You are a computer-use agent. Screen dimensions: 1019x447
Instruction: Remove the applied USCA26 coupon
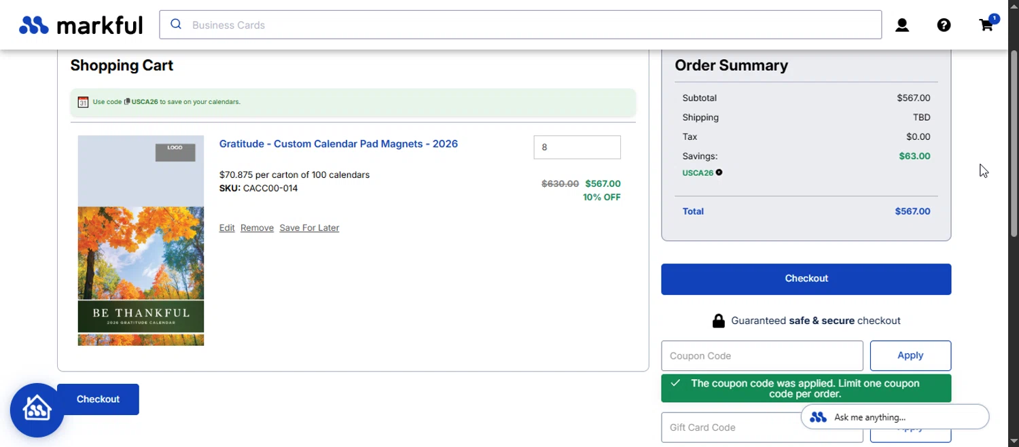pyautogui.click(x=719, y=173)
